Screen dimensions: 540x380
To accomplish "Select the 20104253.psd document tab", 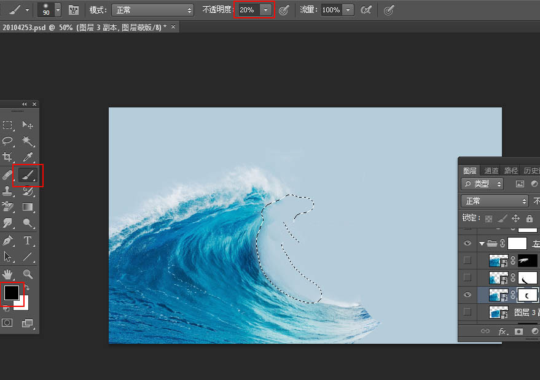I will (84, 27).
